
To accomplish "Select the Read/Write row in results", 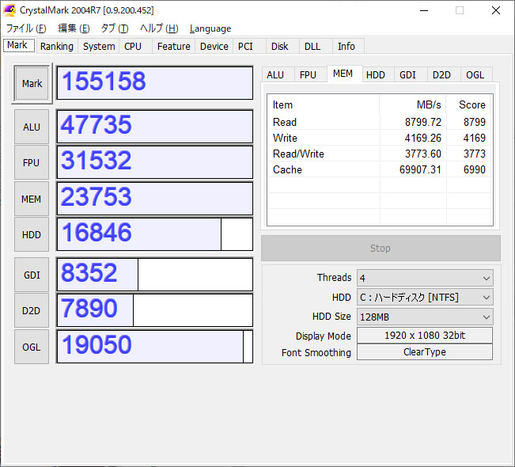I will 380,154.
